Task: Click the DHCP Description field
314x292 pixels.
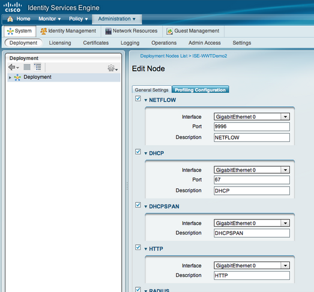Action: tap(252, 191)
